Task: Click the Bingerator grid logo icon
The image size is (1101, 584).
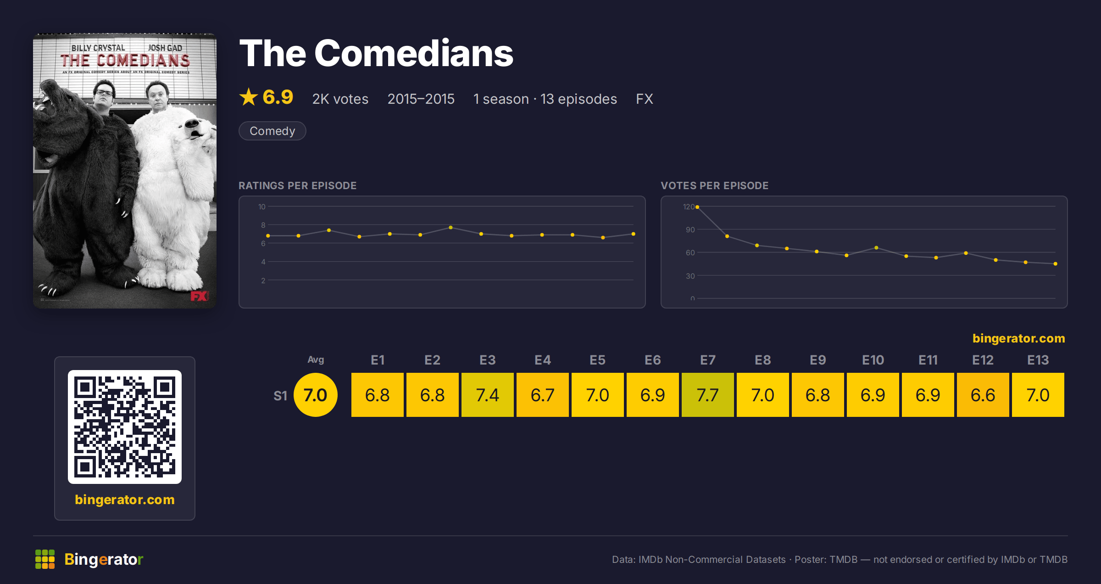Action: [45, 559]
